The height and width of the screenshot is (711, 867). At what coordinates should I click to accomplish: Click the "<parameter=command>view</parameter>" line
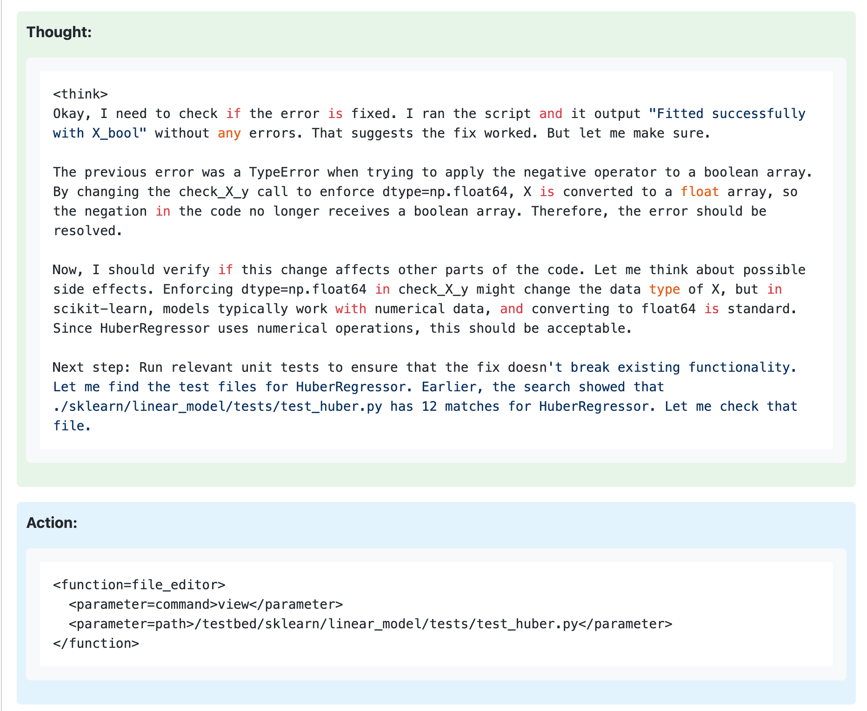[x=206, y=605]
